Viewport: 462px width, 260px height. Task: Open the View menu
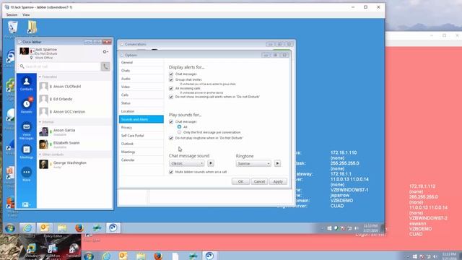tap(26, 14)
